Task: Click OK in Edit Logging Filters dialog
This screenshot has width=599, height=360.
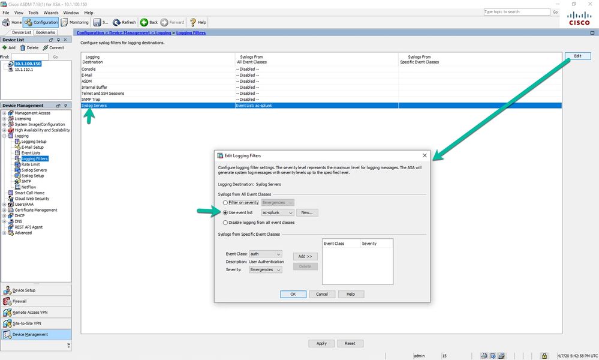Action: point(293,294)
